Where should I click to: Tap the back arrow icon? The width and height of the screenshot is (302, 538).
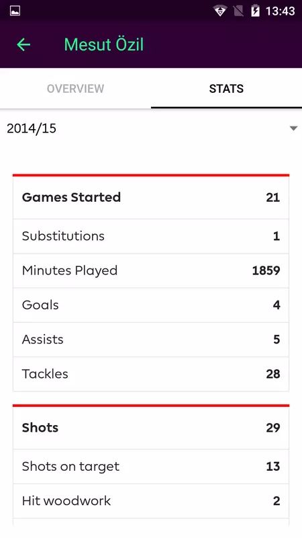(x=23, y=44)
